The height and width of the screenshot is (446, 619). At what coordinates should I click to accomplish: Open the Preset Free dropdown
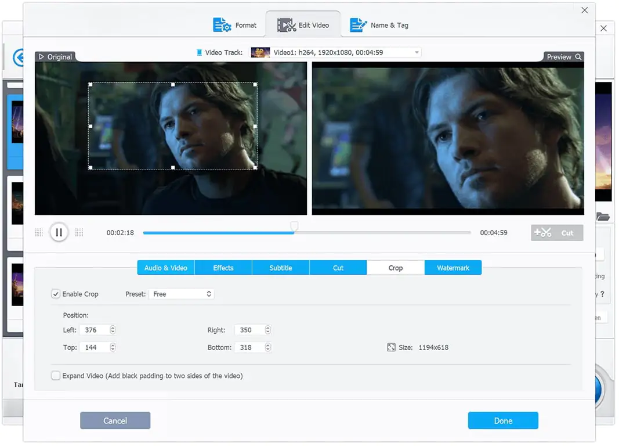(182, 294)
